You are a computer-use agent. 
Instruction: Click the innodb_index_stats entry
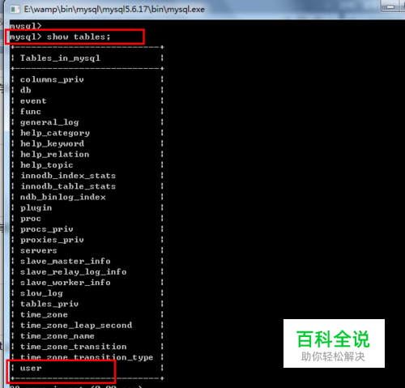click(68, 176)
